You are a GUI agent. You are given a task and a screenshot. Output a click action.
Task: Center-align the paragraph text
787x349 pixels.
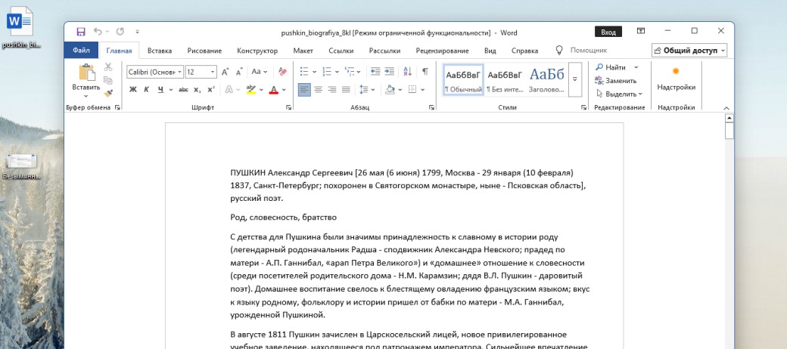coord(319,89)
